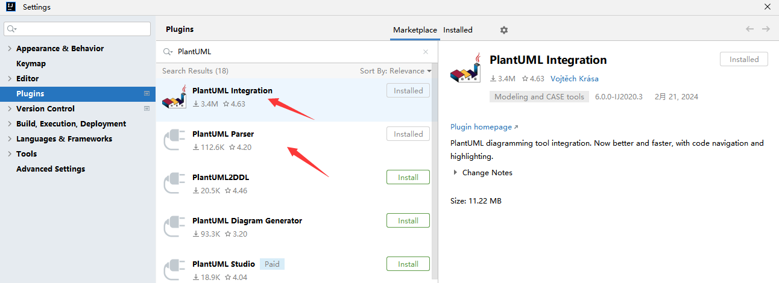This screenshot has height=283, width=779.
Task: Click Installed button for PlantUML Integration row
Action: point(408,91)
